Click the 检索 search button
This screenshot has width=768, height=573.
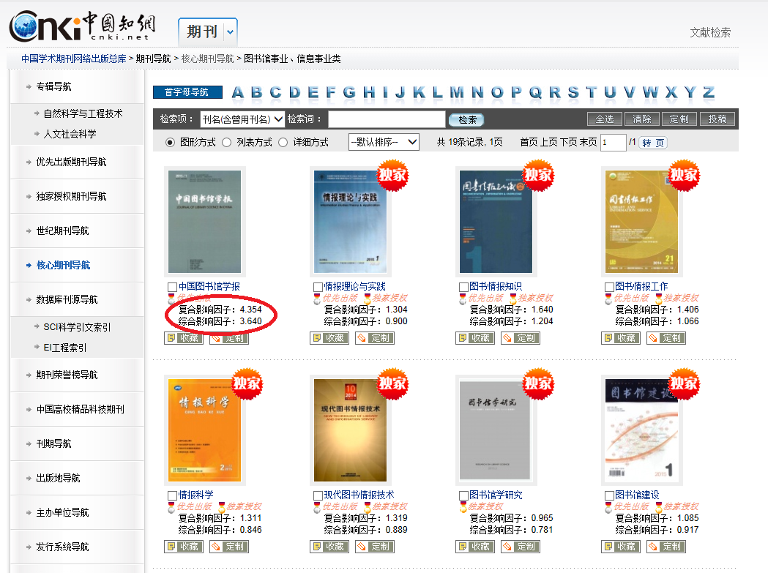point(466,120)
